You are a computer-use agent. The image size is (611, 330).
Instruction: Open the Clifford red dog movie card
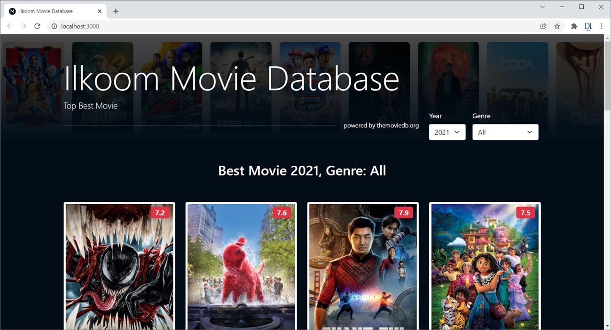tap(241, 266)
